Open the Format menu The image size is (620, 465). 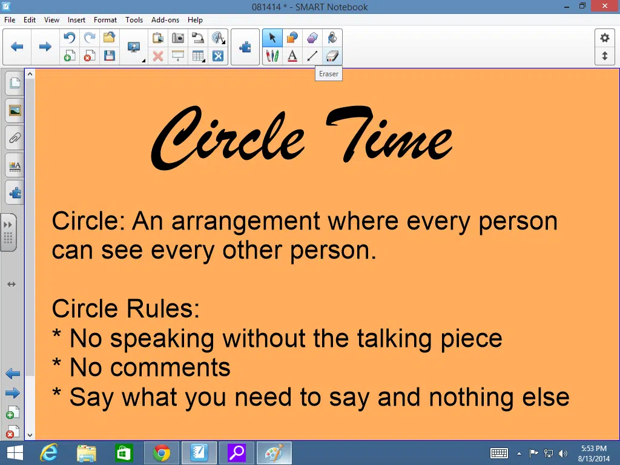pos(105,20)
